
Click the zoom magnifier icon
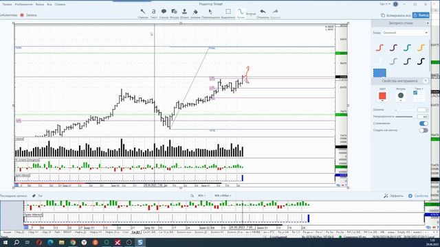click(192, 196)
